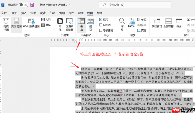195x113 pixels.
Task: Select vertical page movement (垂直)
Action: pos(81,25)
